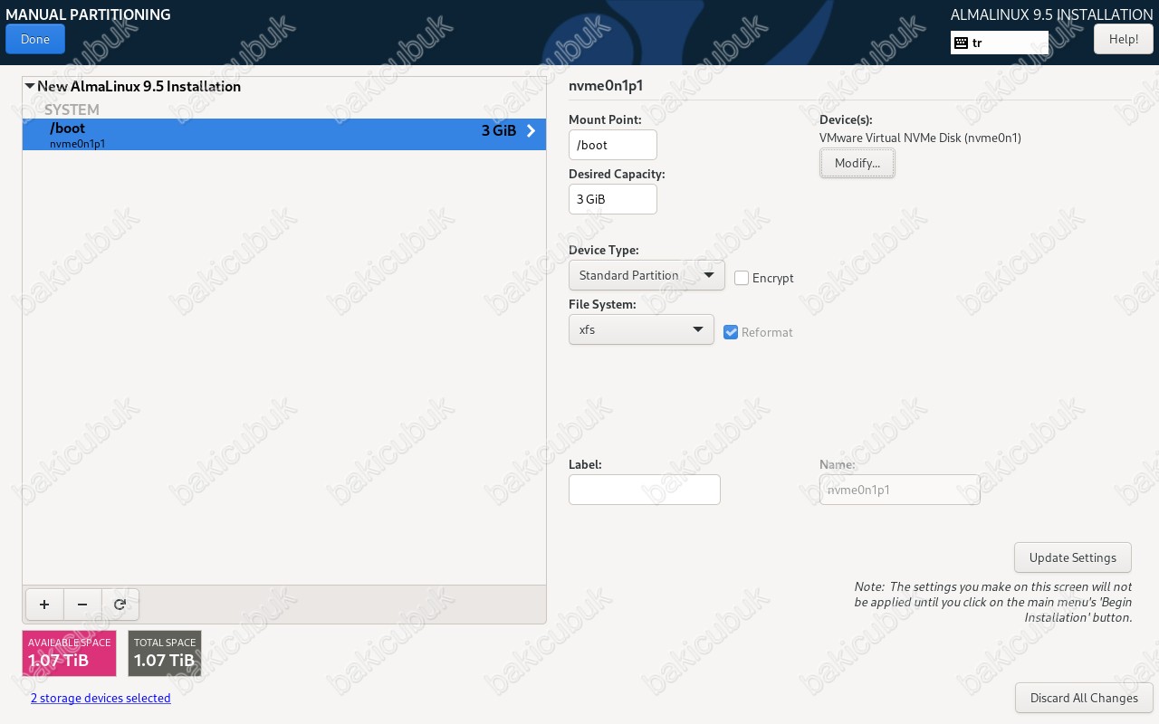The image size is (1159, 724).
Task: Click the Available Space 1.07 TiB box
Action: pyautogui.click(x=70, y=653)
